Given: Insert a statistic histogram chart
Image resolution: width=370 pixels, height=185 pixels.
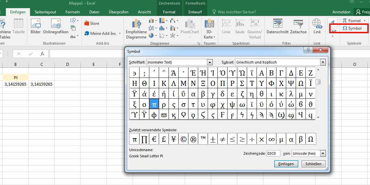Looking at the screenshot, I should [162, 28].
